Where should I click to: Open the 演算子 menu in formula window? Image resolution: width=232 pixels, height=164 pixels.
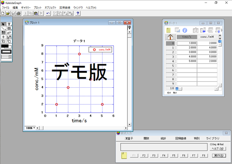129,138
